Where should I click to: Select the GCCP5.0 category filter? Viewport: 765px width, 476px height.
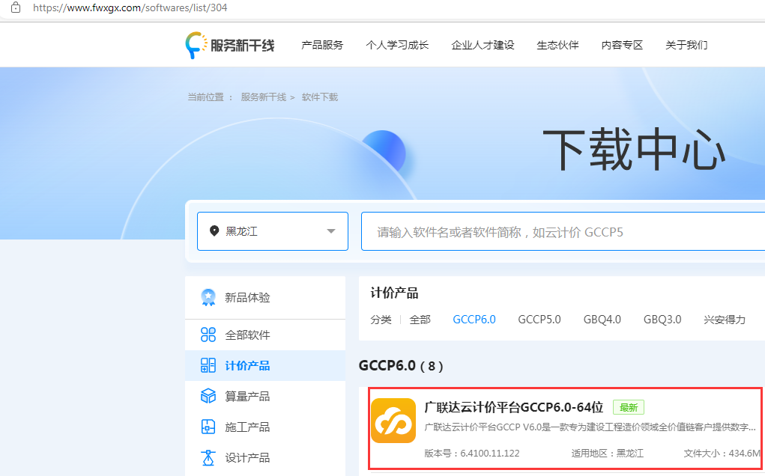coord(539,320)
